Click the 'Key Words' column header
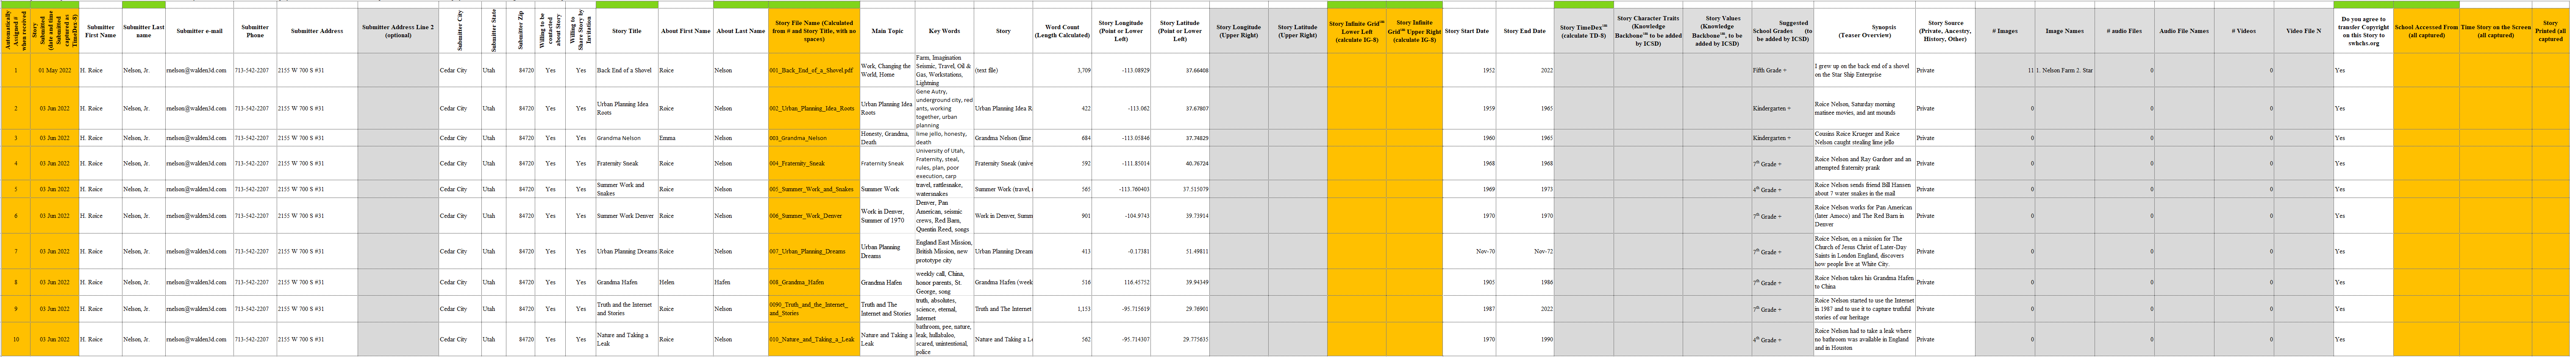Image resolution: width=2570 pixels, height=357 pixels. click(x=944, y=31)
